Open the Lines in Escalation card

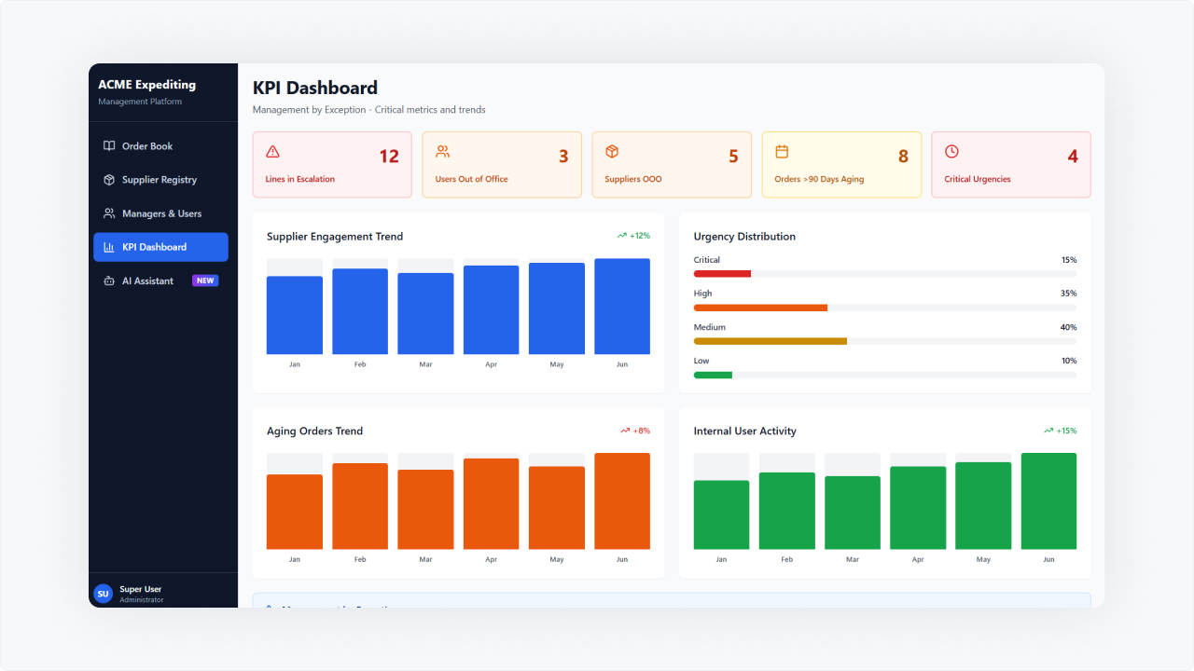332,165
